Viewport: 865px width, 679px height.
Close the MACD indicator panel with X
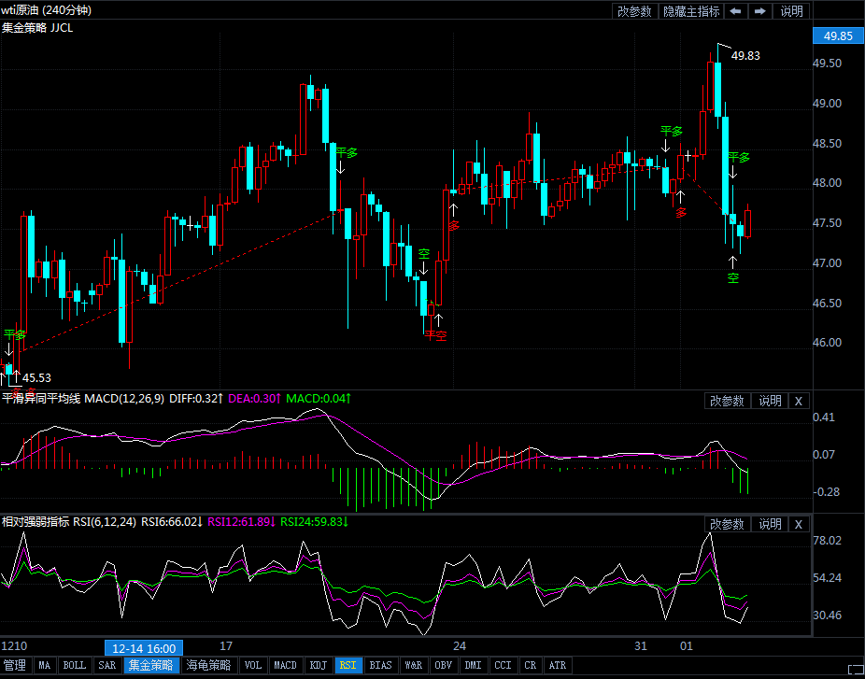798,401
